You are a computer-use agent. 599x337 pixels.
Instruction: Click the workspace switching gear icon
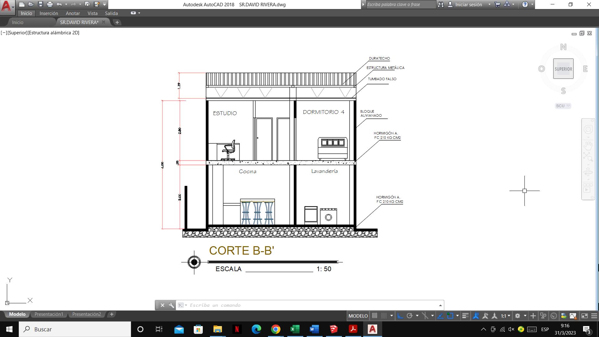coord(517,316)
